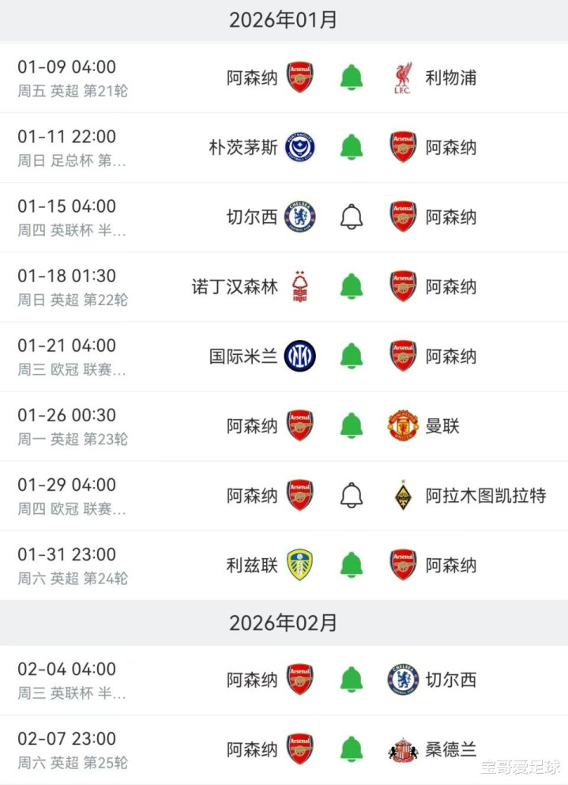Select the 2026年02月 month header
The image size is (568, 785).
tap(284, 623)
